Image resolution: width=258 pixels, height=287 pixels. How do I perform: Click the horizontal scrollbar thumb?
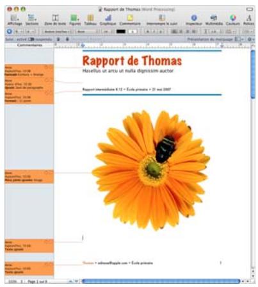coord(161,281)
